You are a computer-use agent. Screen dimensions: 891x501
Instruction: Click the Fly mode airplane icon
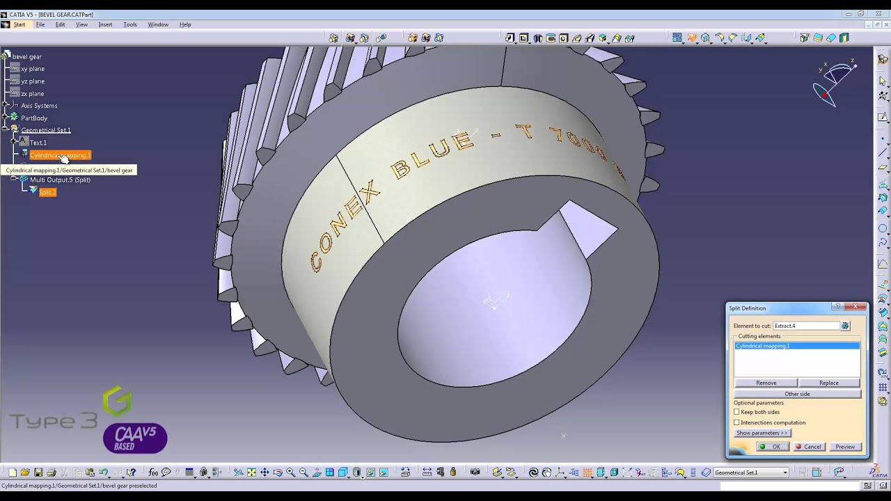[x=238, y=472]
